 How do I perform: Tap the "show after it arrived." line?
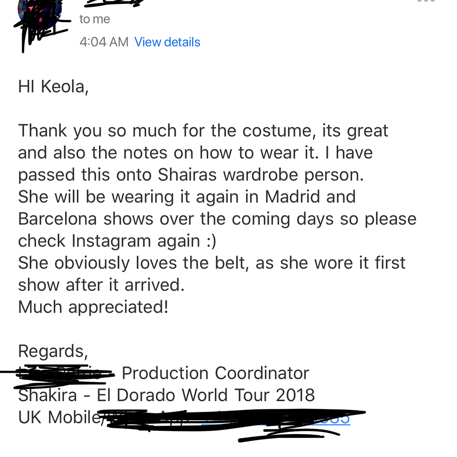101,284
